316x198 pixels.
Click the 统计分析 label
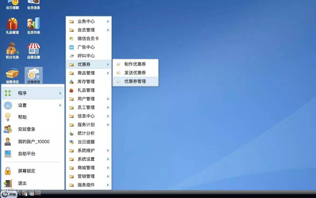pyautogui.click(x=86, y=133)
